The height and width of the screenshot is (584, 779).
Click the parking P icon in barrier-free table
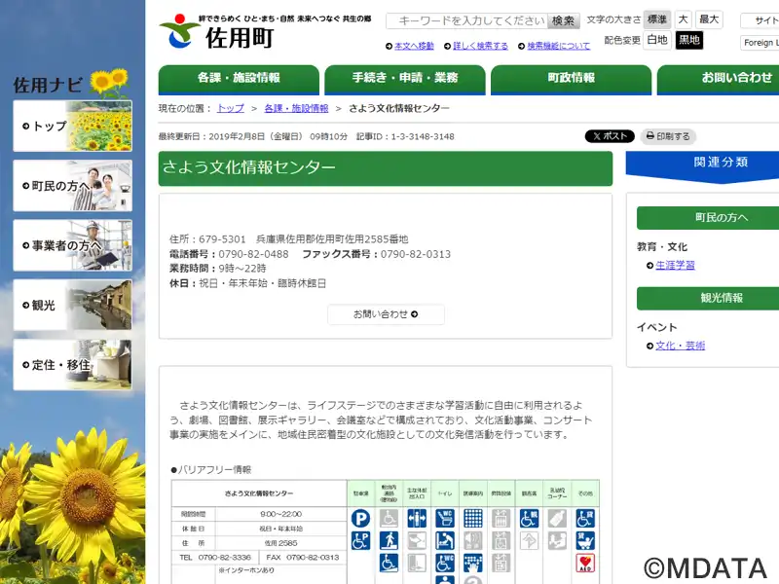(x=360, y=519)
